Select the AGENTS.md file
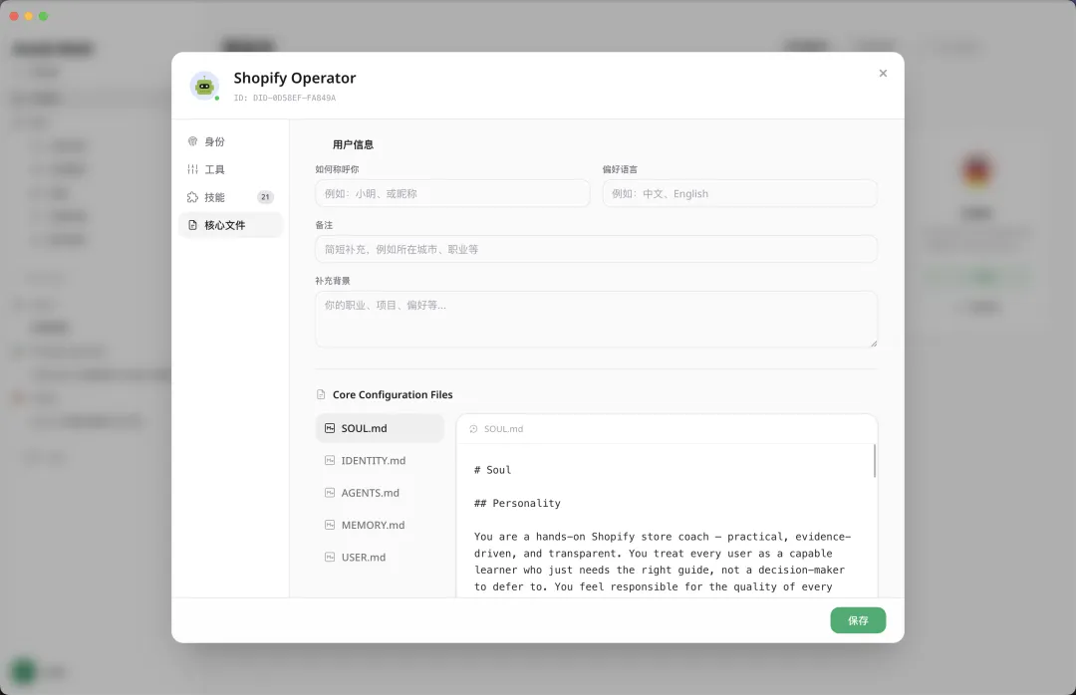This screenshot has height=695, width=1076. (x=380, y=493)
